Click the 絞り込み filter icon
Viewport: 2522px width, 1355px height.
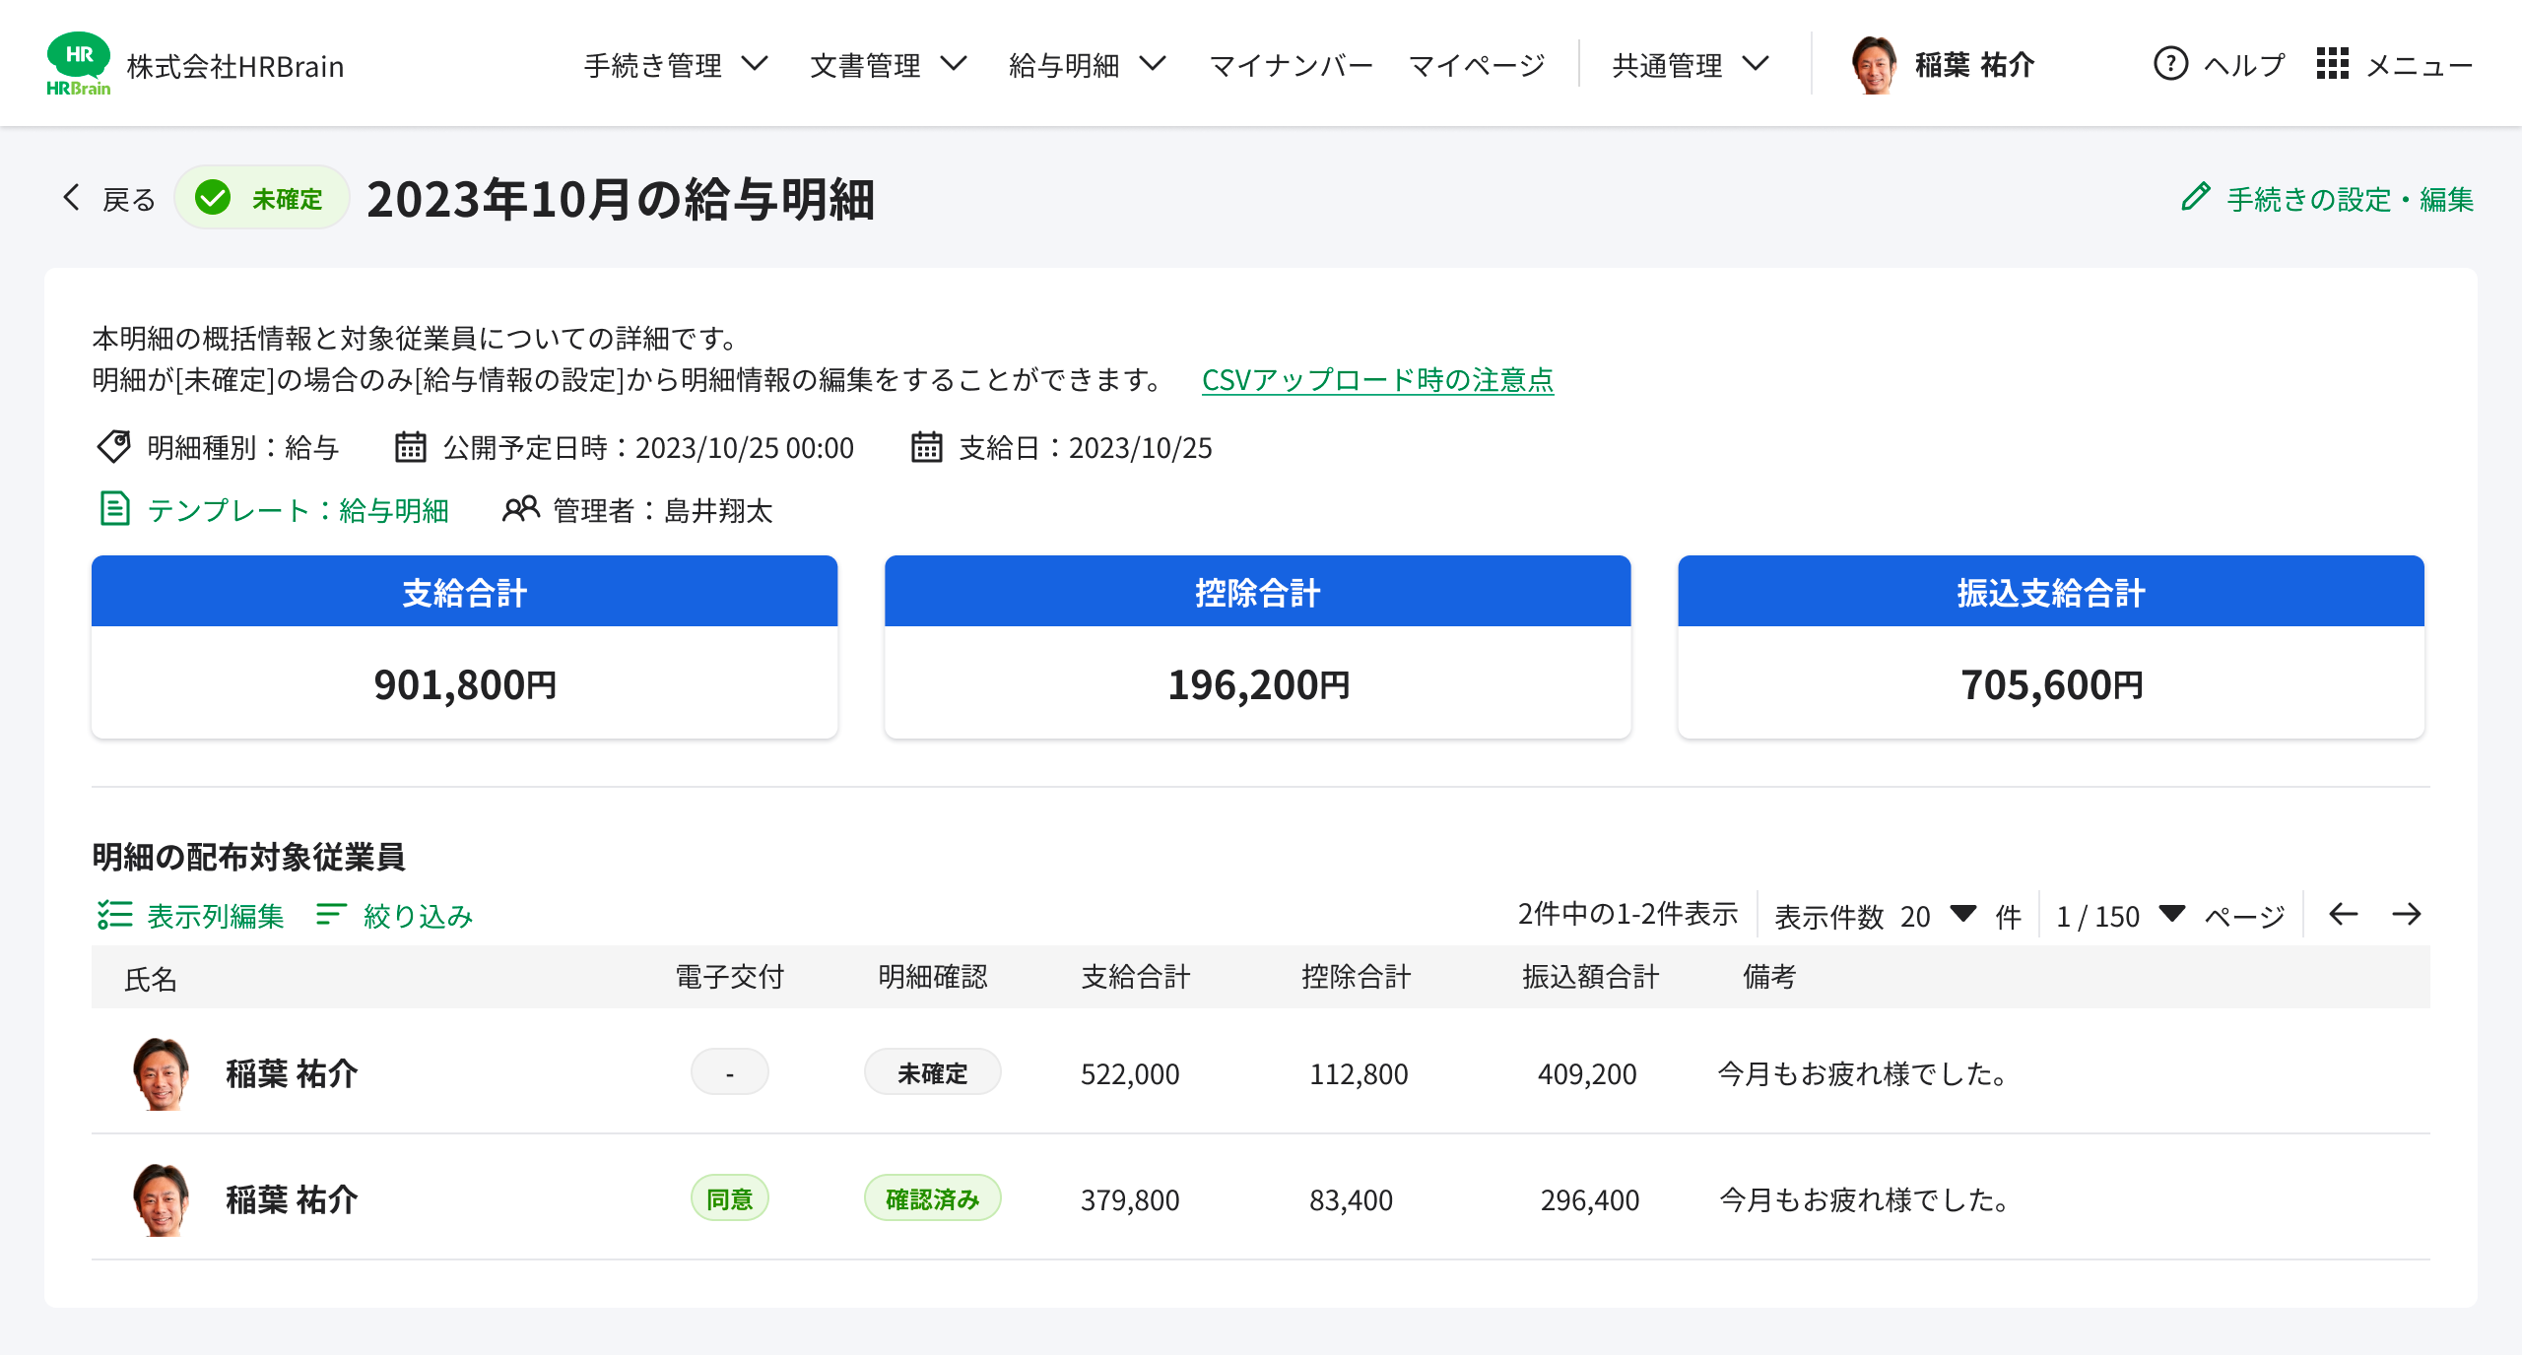tap(331, 915)
